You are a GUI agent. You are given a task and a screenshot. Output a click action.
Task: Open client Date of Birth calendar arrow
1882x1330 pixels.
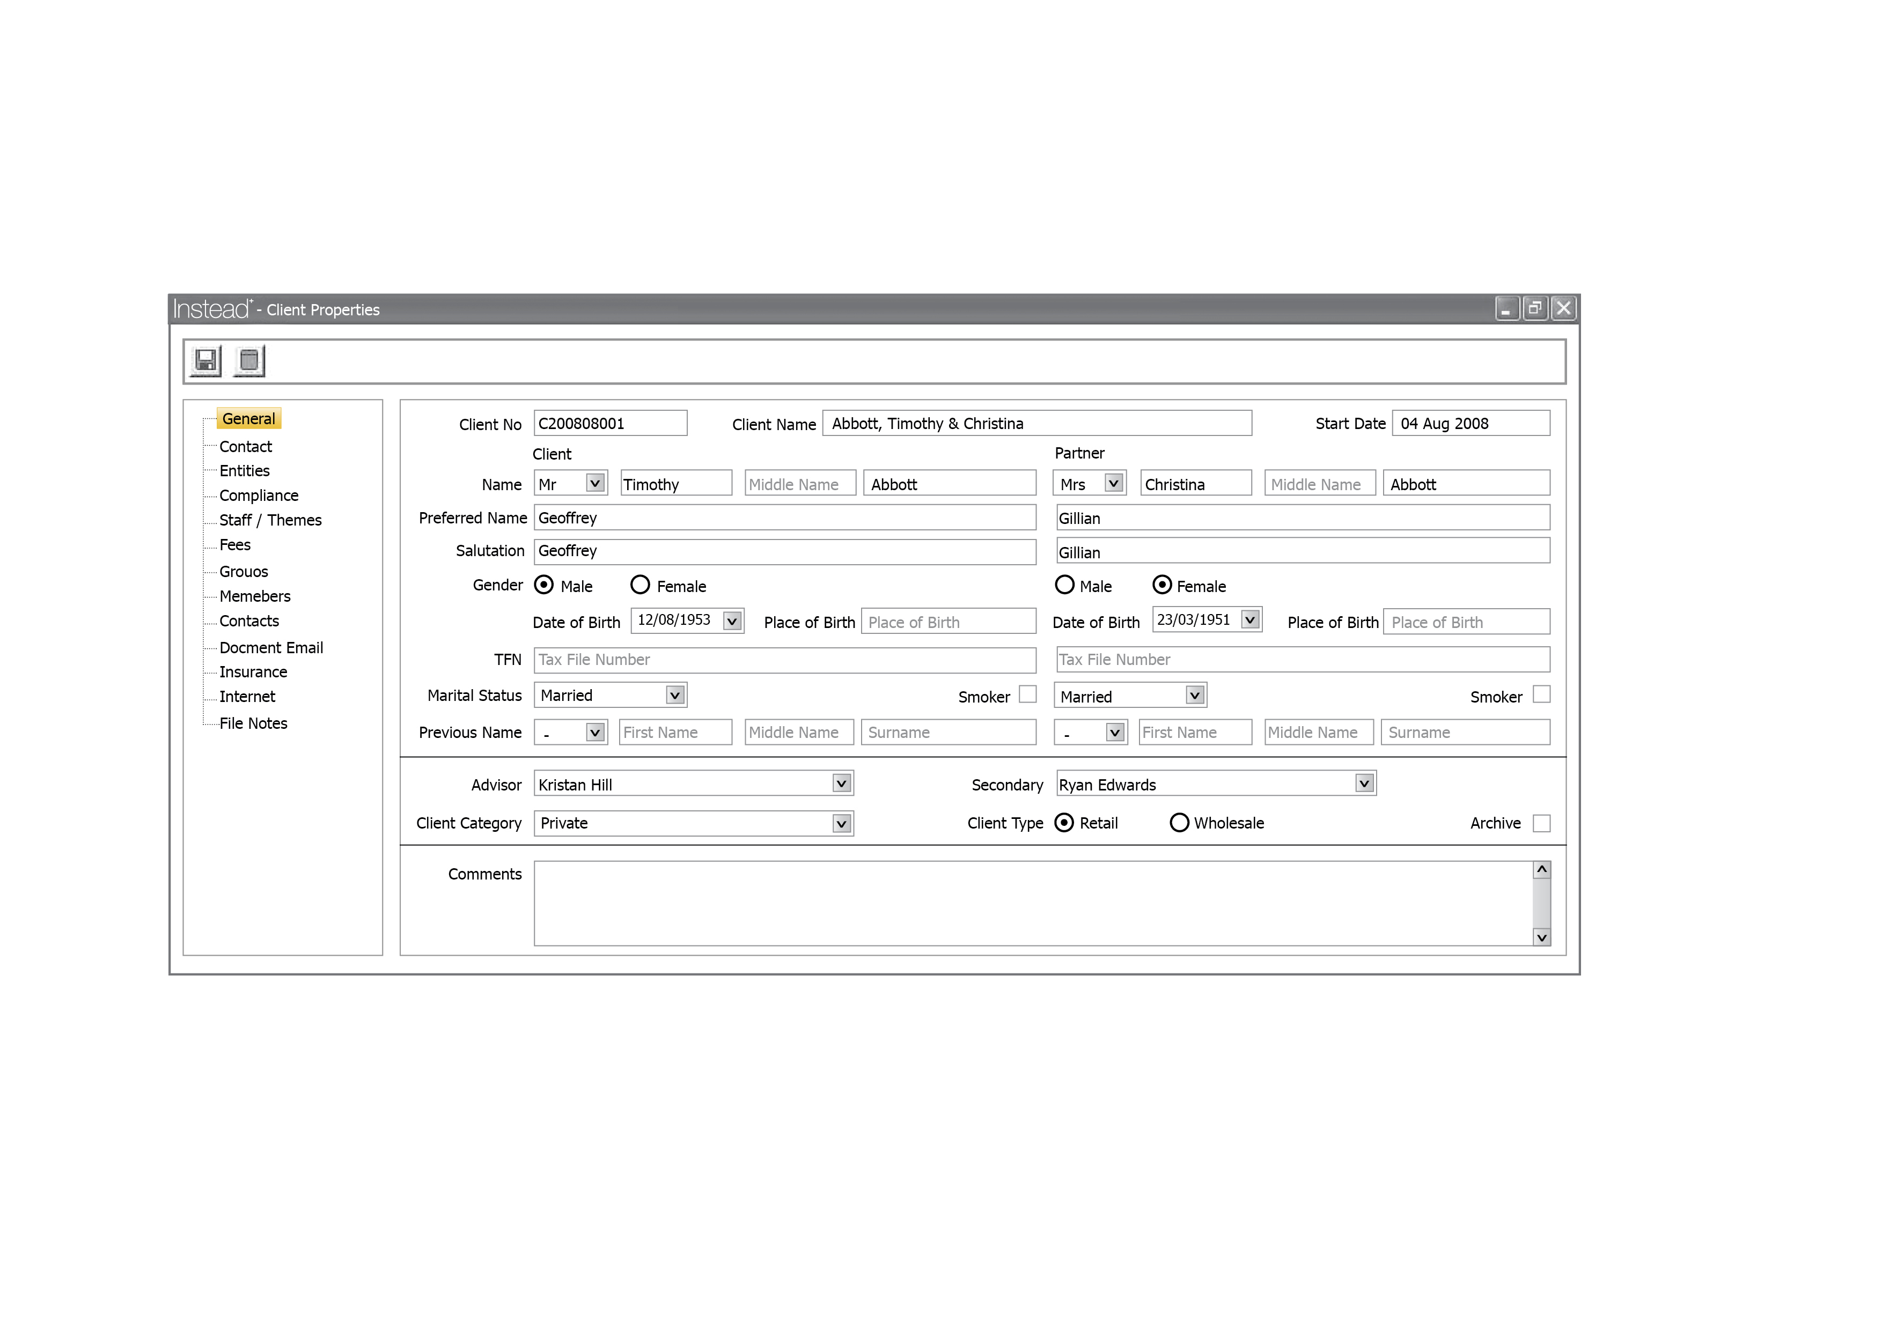(x=732, y=621)
